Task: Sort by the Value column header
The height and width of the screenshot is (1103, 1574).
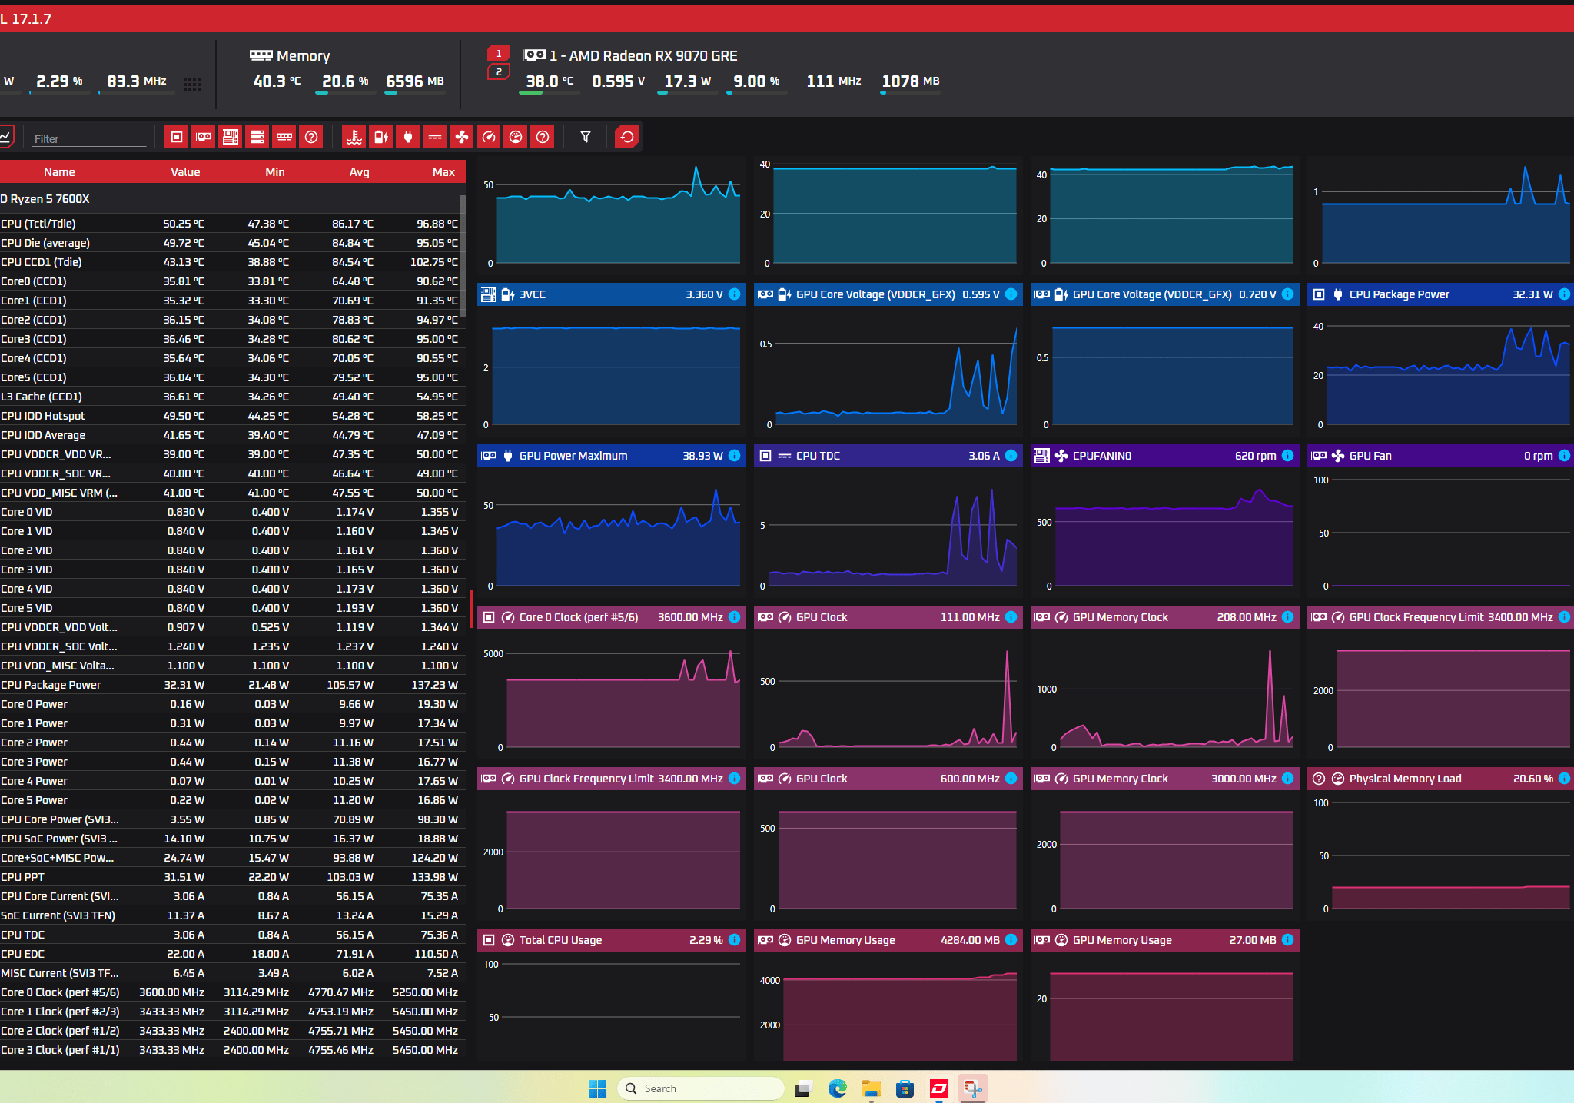Action: pos(185,172)
